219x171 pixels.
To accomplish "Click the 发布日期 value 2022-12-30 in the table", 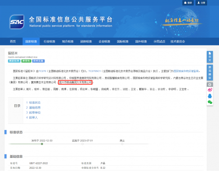I will (x=35, y=168).
